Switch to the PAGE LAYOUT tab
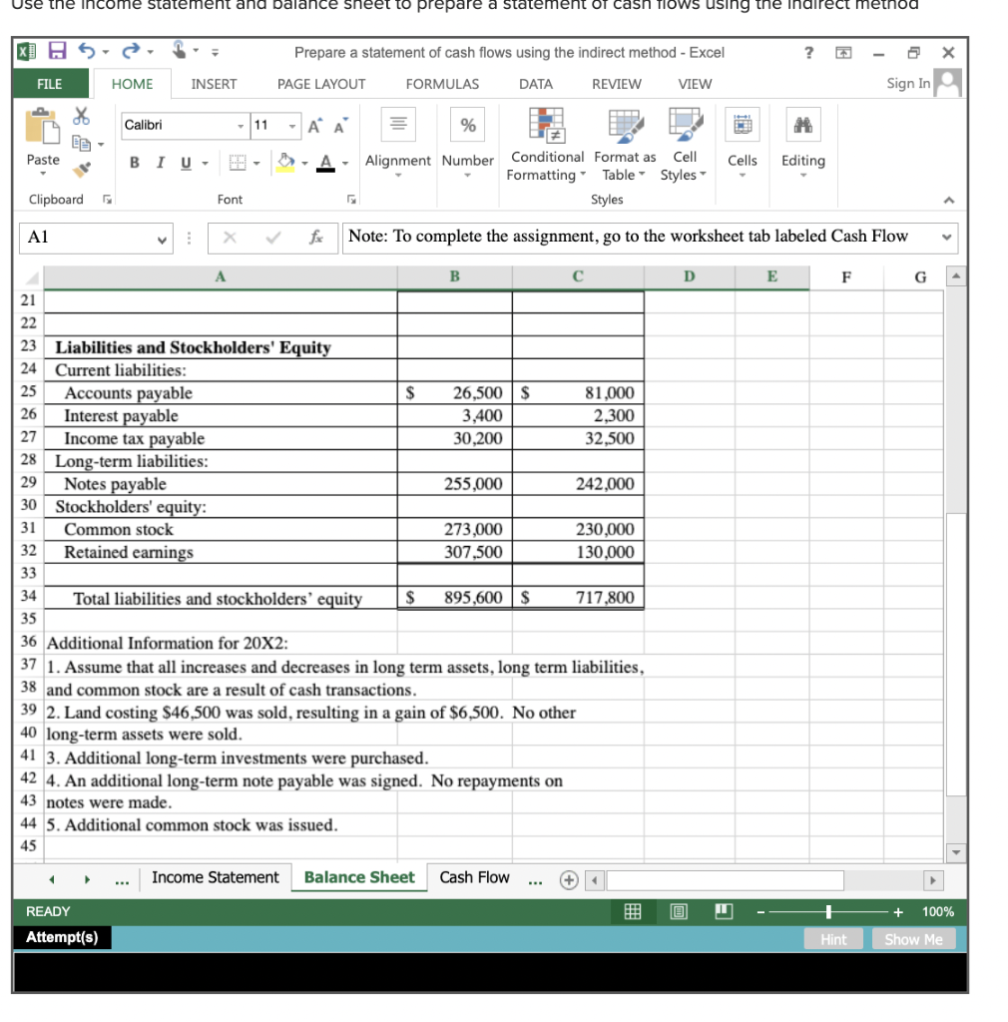The width and height of the screenshot is (1008, 1022). 321,84
